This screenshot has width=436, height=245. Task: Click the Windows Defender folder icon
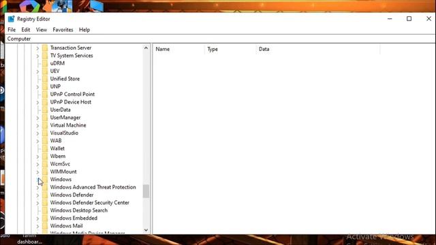[x=45, y=195]
